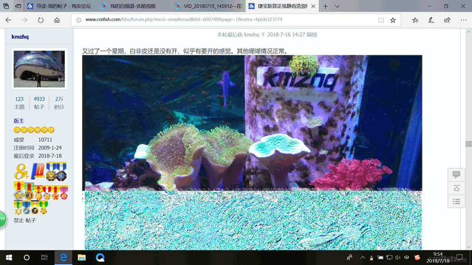Open People icon in system tray
Screen dimensions: 472x265
coord(349,257)
